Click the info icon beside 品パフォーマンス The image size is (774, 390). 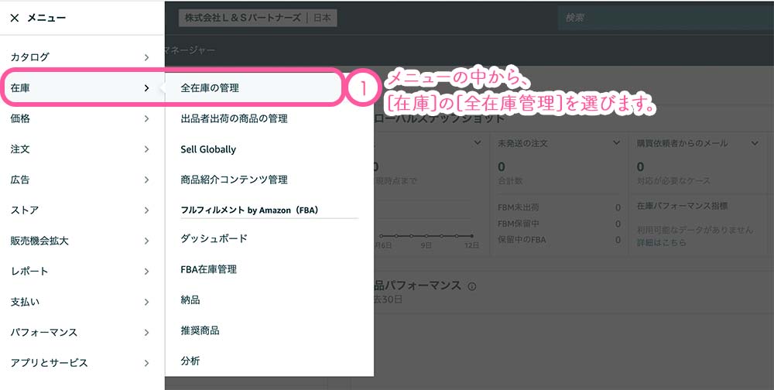pos(472,286)
